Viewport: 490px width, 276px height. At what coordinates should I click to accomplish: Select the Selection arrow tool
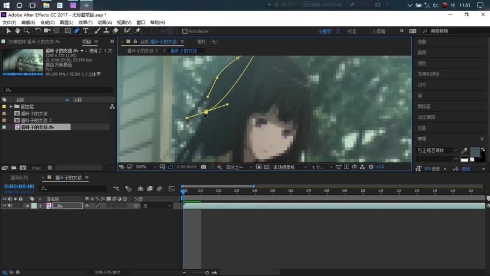coord(8,31)
